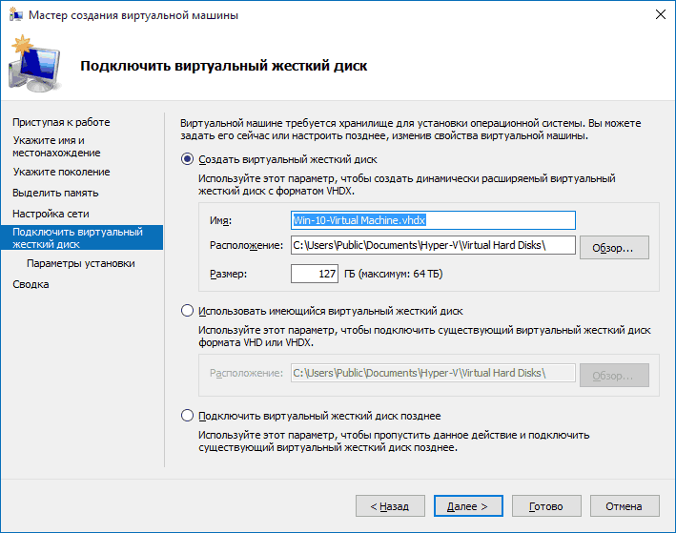
Task: Click the Размер field showing 127
Action: tap(315, 274)
